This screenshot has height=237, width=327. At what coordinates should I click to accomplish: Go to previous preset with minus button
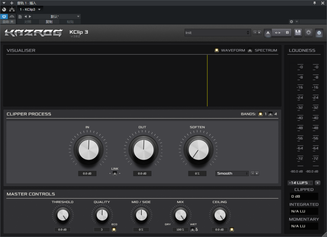255,33
